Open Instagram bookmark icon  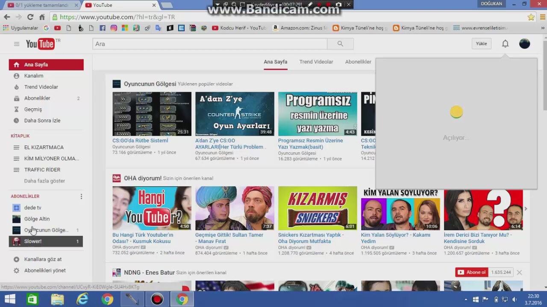pyautogui.click(x=114, y=28)
